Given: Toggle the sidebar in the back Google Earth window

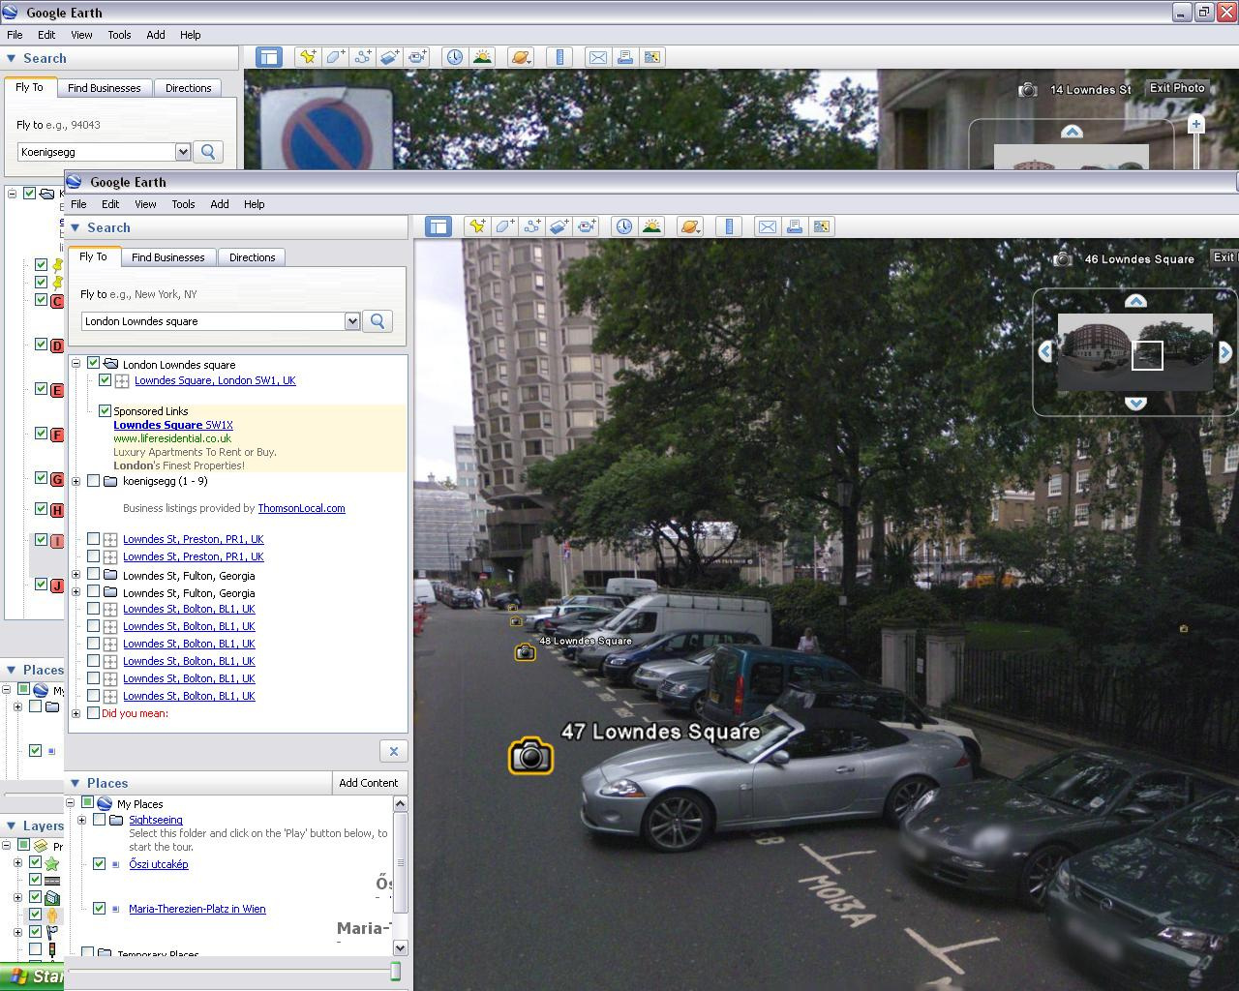Looking at the screenshot, I should [269, 57].
